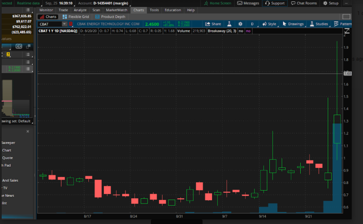Select Chart in the left sidebar list
The image size is (363, 224).
tap(7, 150)
